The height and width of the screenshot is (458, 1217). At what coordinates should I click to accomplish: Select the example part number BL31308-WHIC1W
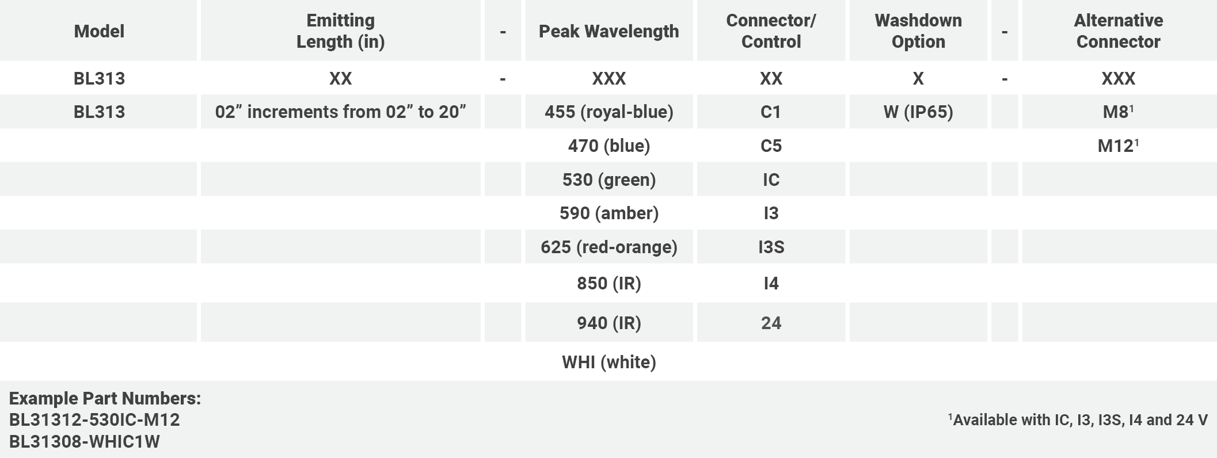click(85, 442)
